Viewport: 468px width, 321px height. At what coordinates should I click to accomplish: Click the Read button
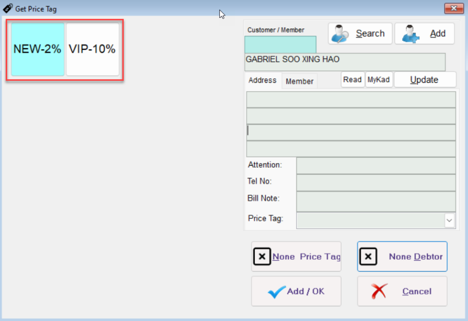tap(353, 80)
